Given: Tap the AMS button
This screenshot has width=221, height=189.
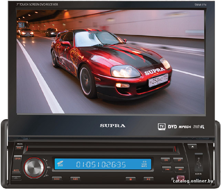Looking at the screenshot, I should pyautogui.click(x=75, y=179).
